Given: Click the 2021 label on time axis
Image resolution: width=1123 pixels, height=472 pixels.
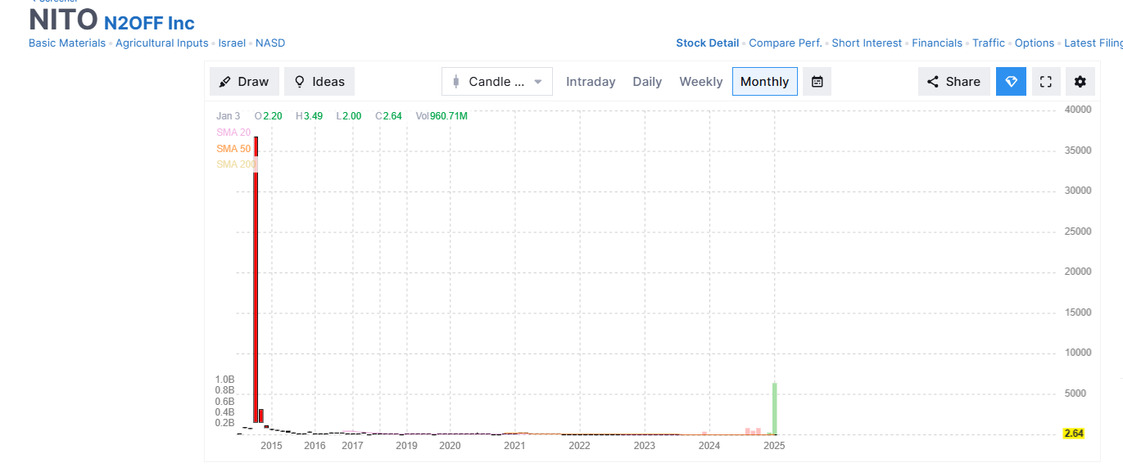Looking at the screenshot, I should (x=514, y=446).
